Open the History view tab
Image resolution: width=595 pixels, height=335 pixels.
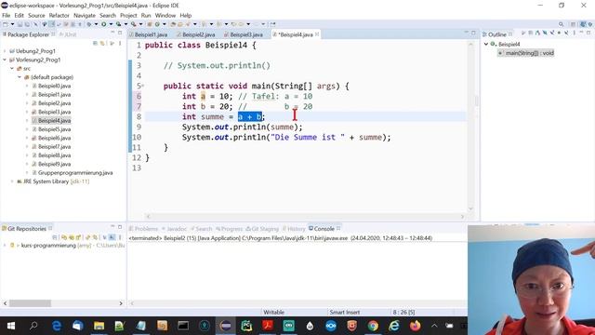tap(294, 229)
